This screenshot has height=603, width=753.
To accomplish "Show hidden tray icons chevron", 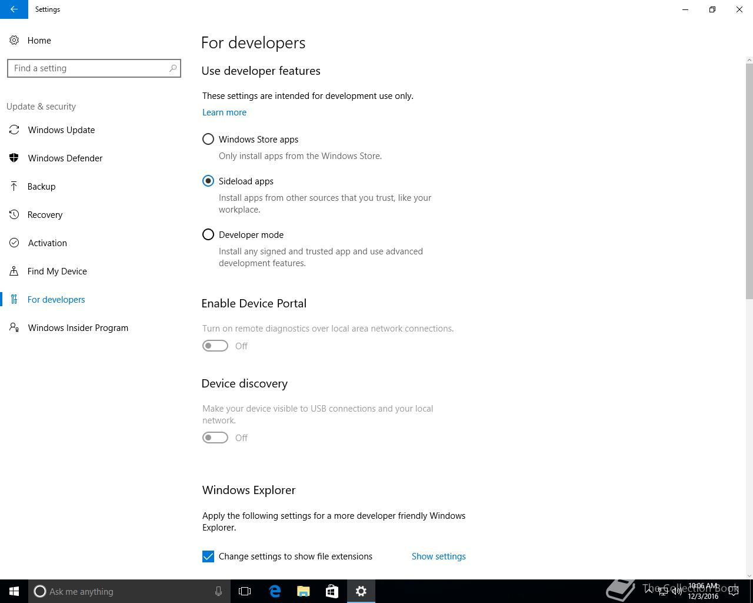I will point(649,591).
